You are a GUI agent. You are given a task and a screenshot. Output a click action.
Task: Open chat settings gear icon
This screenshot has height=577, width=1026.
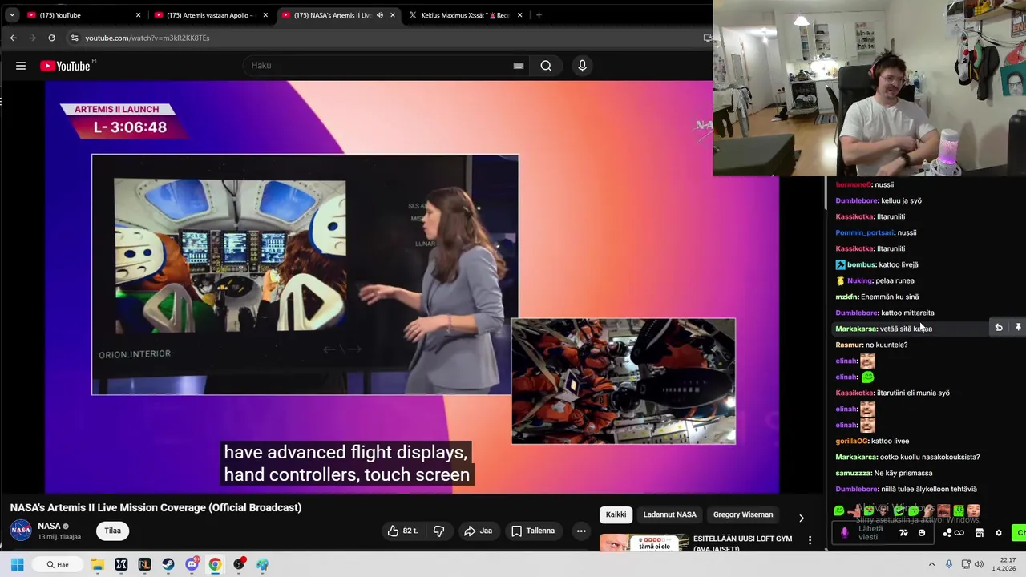point(999,533)
